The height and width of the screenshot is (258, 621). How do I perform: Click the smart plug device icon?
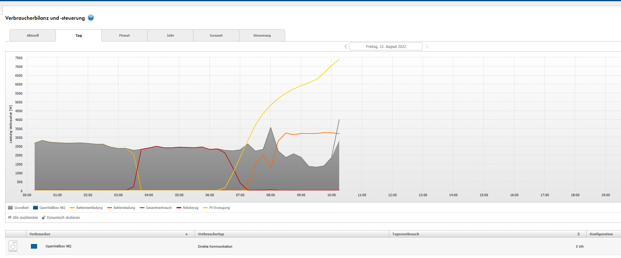[13, 246]
